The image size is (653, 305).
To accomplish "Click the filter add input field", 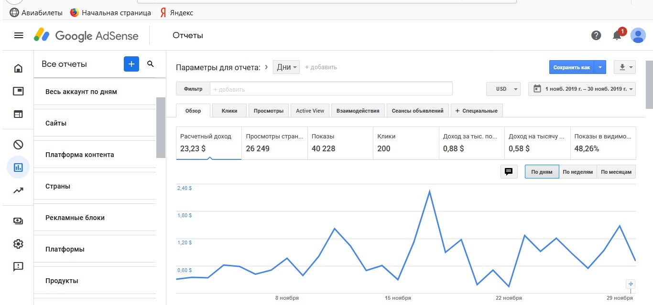I will click(331, 89).
